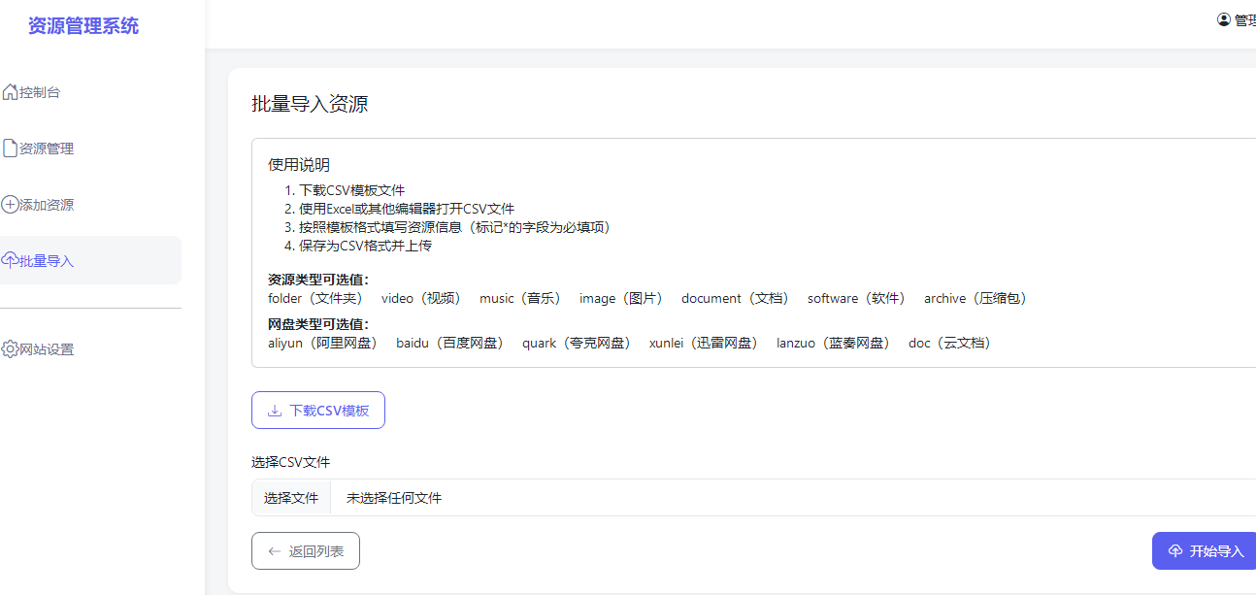Click the admin user avatar icon
Viewport: 1256px width, 595px height.
coord(1224,18)
